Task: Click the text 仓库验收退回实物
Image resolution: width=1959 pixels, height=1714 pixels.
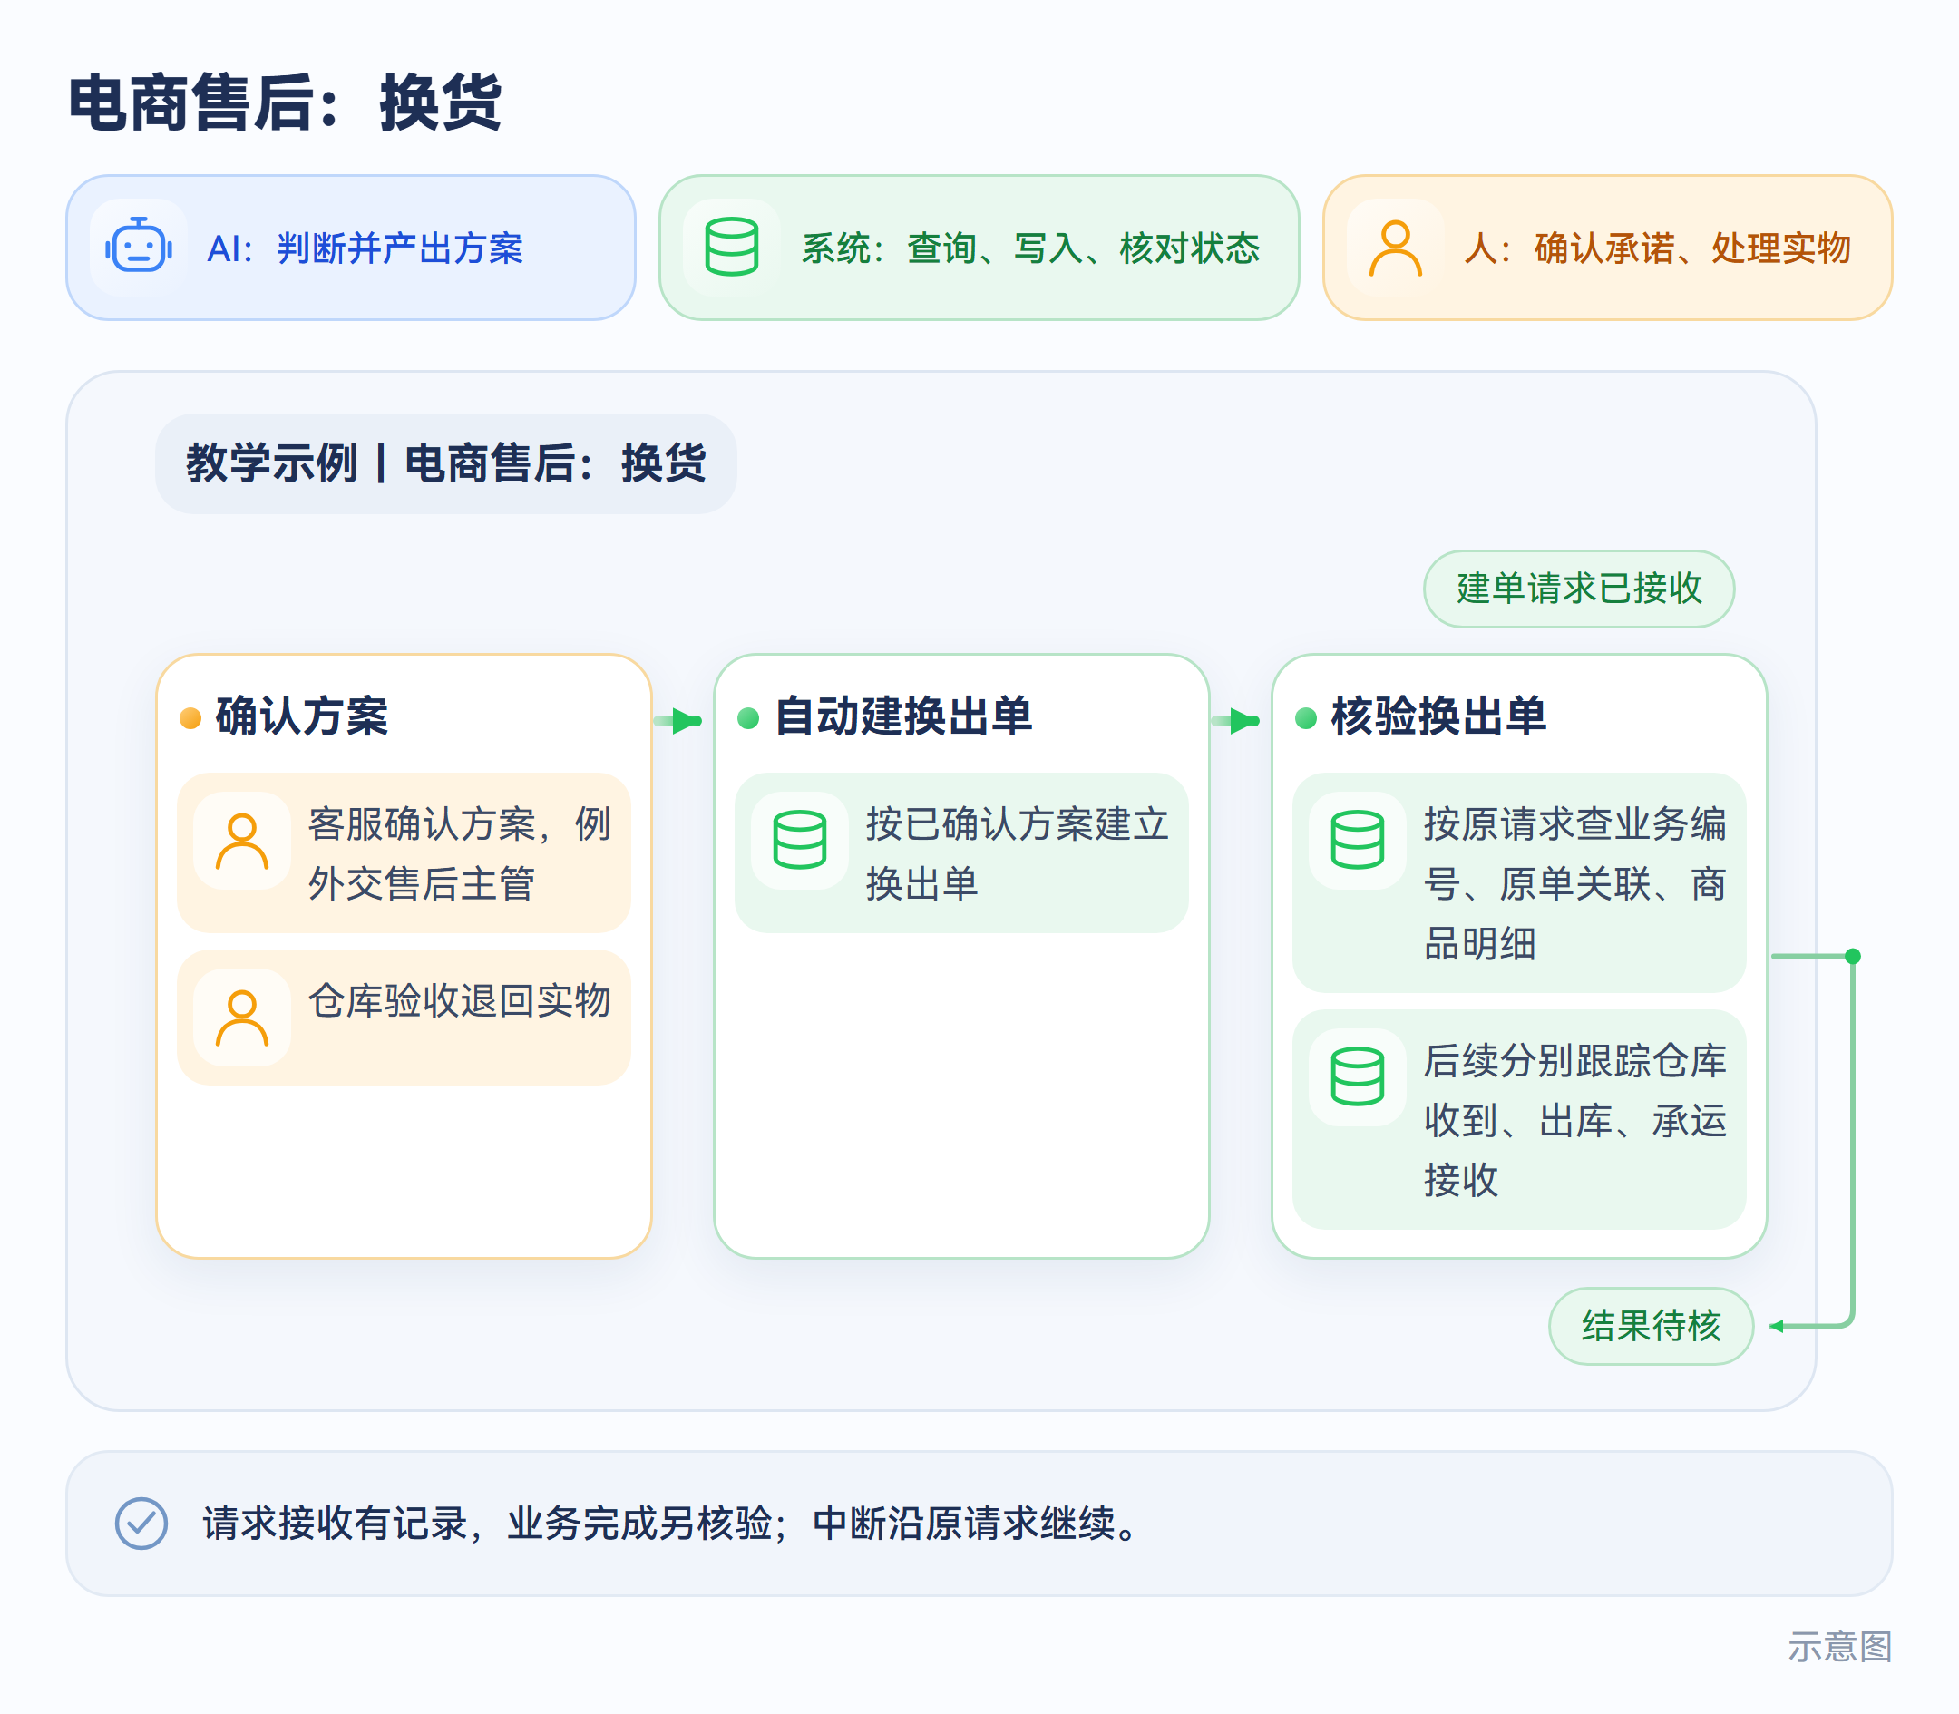Action: click(459, 1000)
